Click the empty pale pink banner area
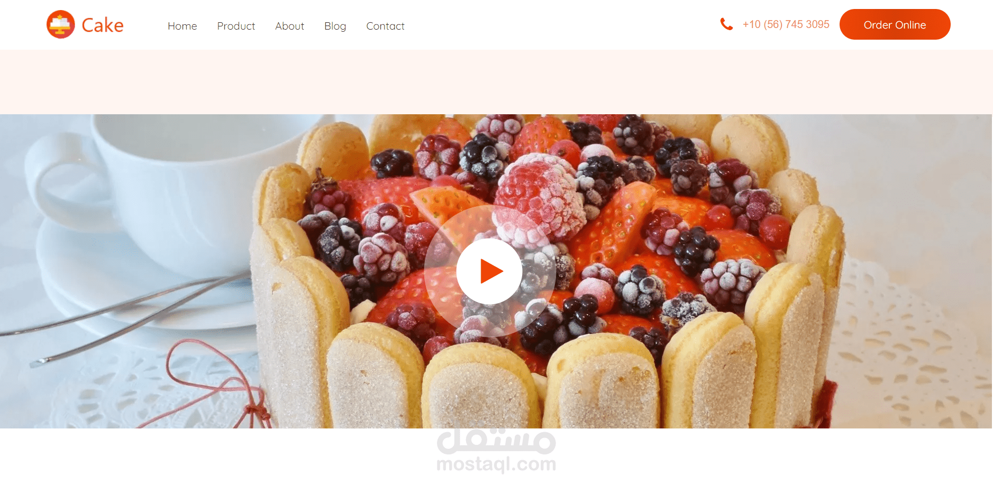The height and width of the screenshot is (484, 993). click(496, 82)
